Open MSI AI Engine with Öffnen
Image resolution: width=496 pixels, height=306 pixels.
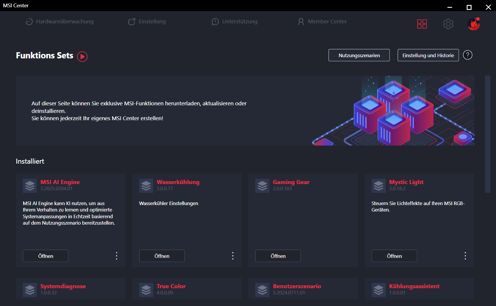(46, 256)
